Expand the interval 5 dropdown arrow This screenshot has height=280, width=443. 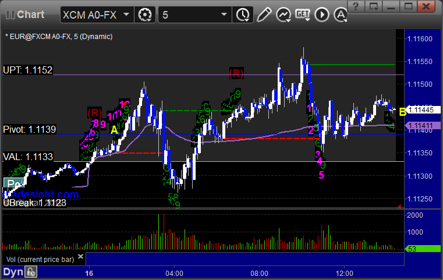pos(224,15)
